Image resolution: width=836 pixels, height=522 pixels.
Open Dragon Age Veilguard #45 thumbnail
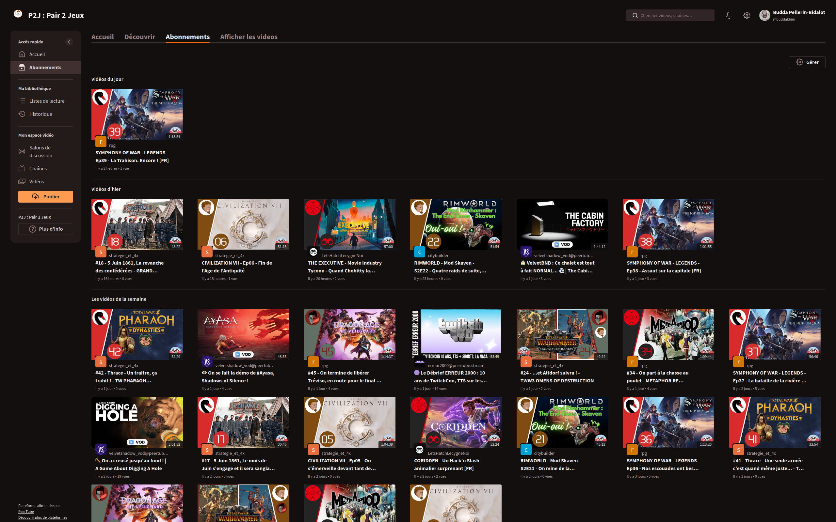coord(350,334)
